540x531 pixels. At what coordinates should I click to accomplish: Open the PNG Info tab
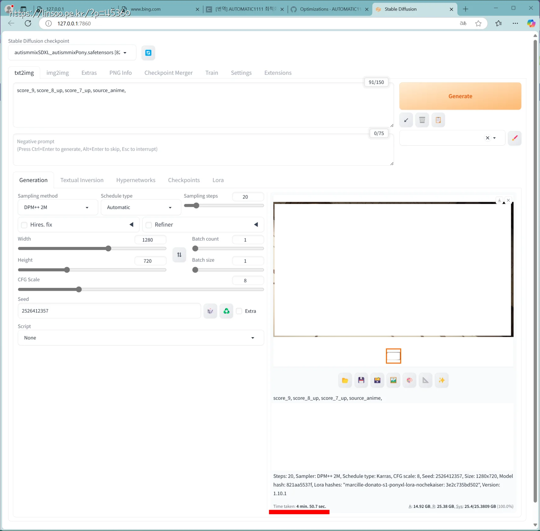[120, 73]
